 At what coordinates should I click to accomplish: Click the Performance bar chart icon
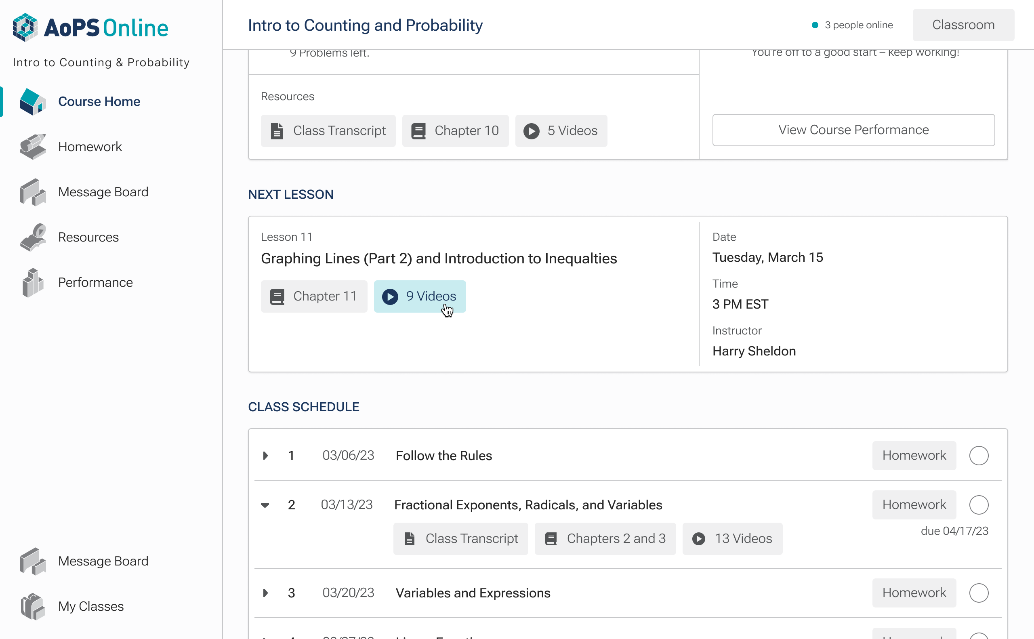[x=33, y=282]
